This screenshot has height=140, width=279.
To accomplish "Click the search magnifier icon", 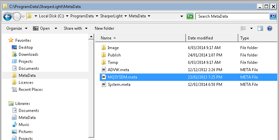I will pos(273,16).
